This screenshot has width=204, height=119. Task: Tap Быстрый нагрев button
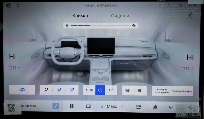coord(183,91)
